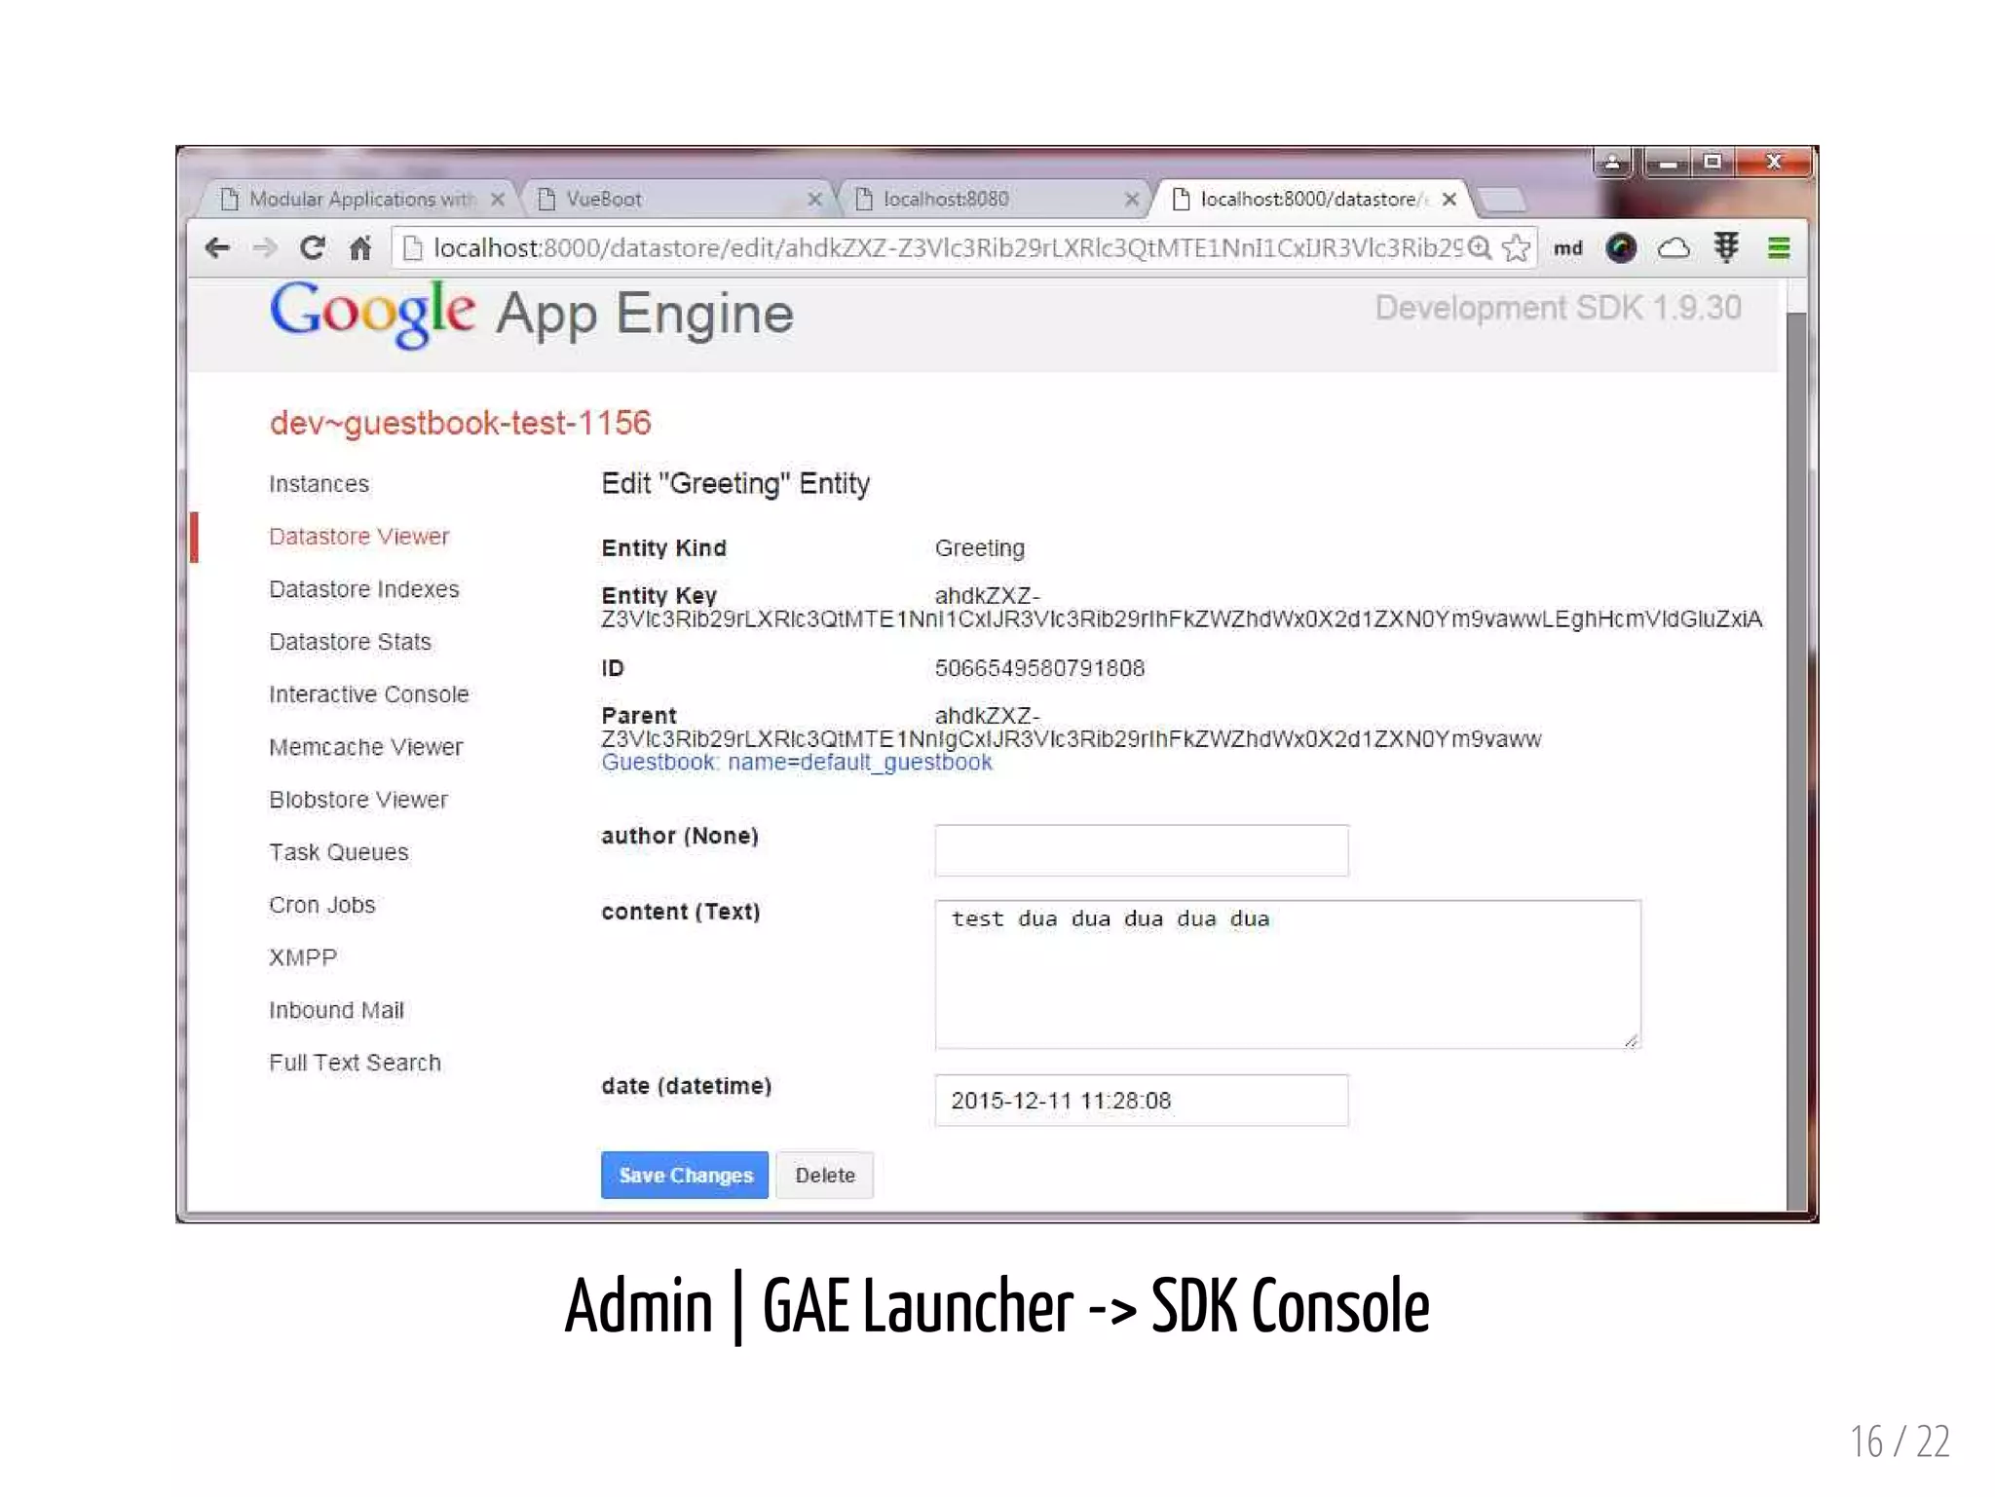Open Cron Jobs page
The width and height of the screenshot is (1995, 1497).
[321, 905]
